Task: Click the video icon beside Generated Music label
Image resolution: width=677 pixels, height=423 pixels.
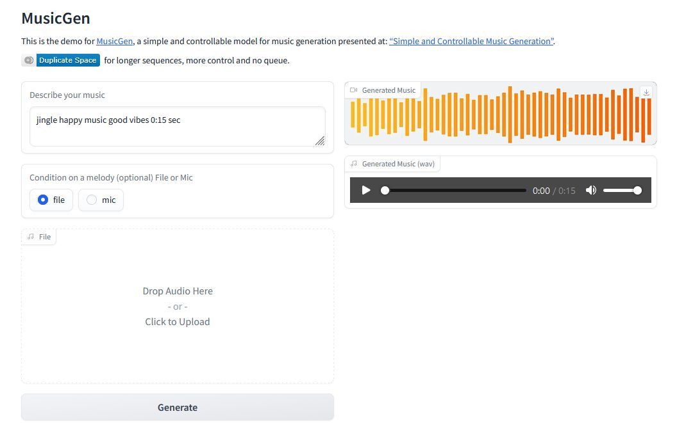Action: tap(354, 90)
